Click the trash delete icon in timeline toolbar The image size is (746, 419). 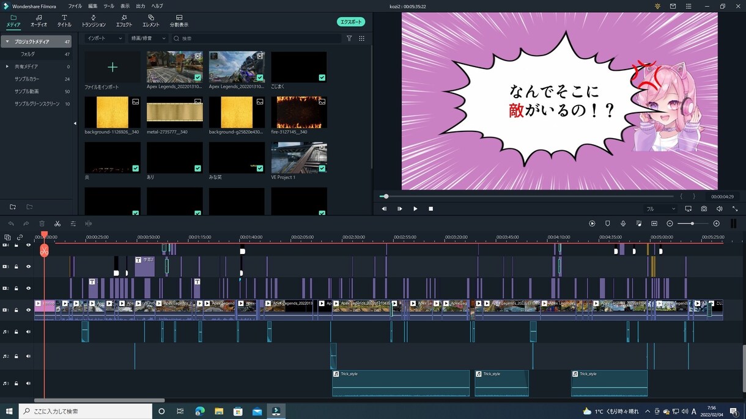click(42, 224)
